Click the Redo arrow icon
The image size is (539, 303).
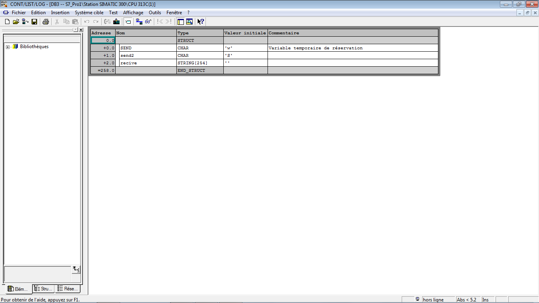(96, 22)
